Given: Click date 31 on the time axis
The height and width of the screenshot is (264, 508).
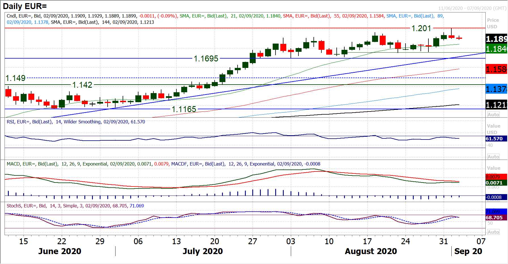Looking at the screenshot, I should (443, 241).
